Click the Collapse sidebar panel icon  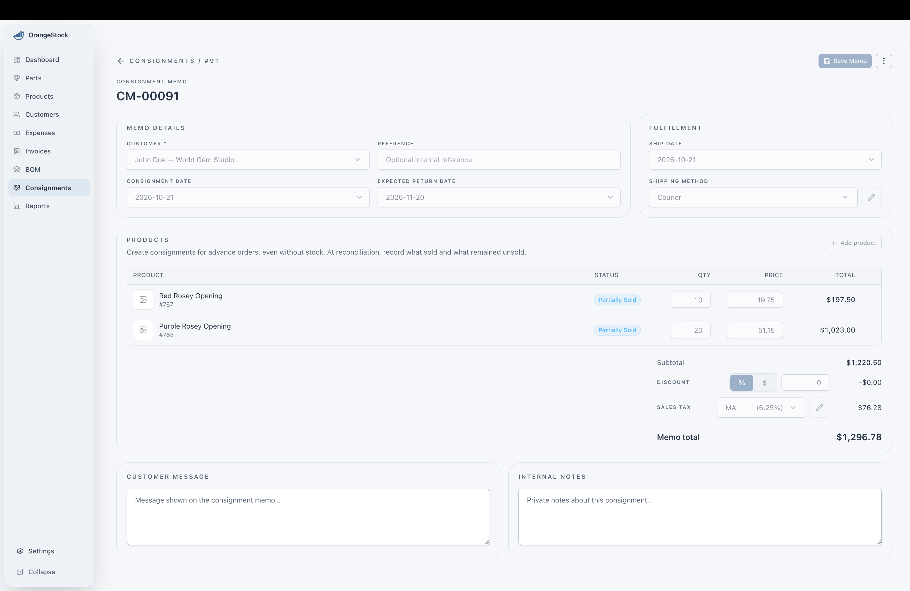[x=20, y=571]
